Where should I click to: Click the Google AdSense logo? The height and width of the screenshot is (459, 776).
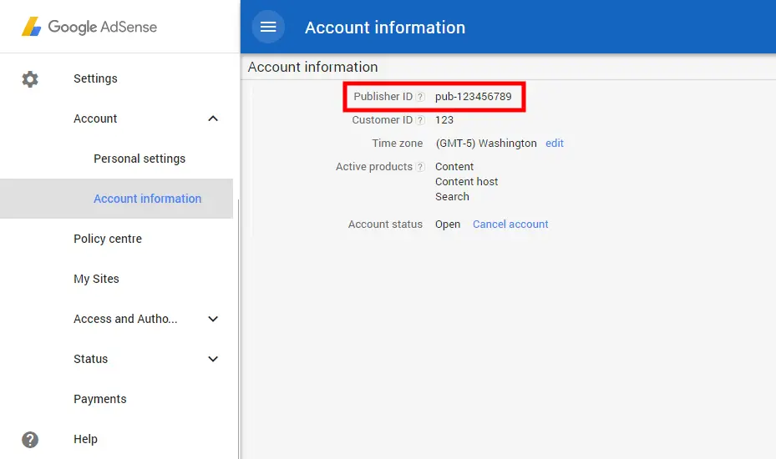89,27
